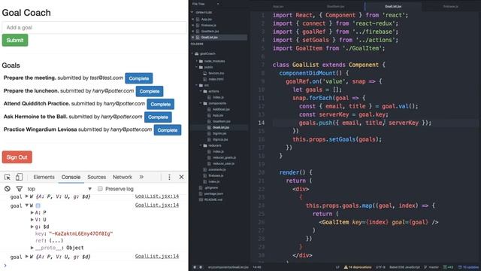Expand the g: $d property

(32, 227)
